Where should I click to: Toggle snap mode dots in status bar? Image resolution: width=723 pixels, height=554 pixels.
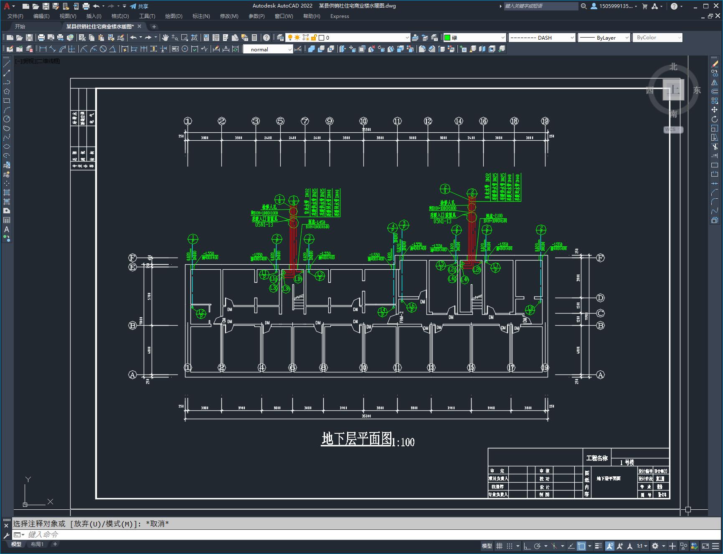pyautogui.click(x=509, y=546)
